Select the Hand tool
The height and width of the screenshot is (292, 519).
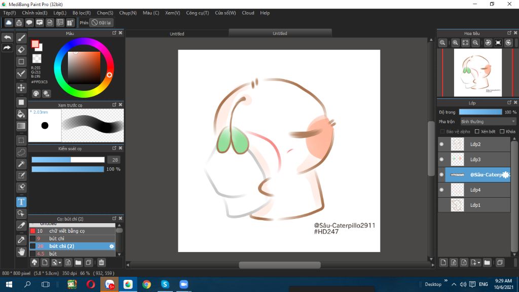[x=21, y=252]
